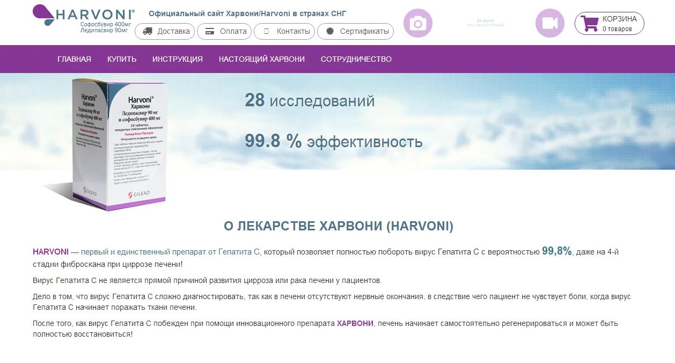Open the Корзина cart button

pos(610,23)
